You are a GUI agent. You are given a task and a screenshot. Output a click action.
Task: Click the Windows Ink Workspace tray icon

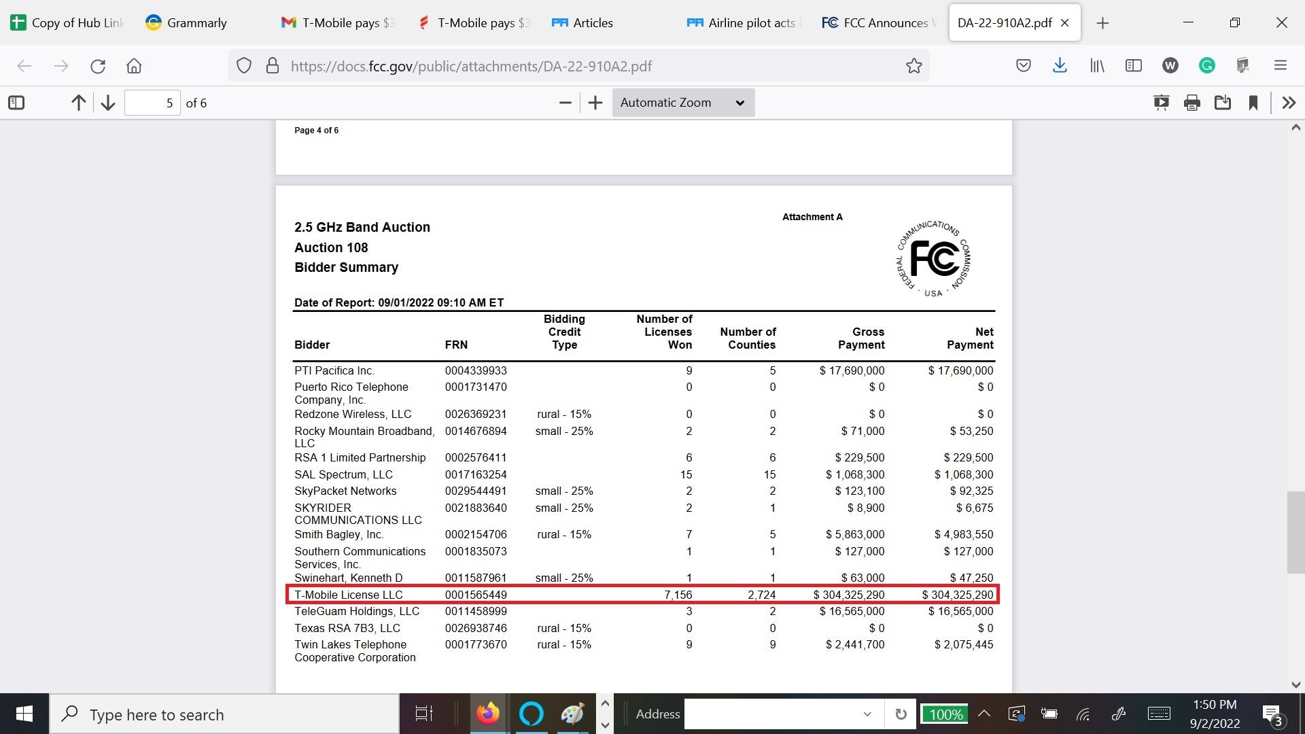(x=1119, y=714)
